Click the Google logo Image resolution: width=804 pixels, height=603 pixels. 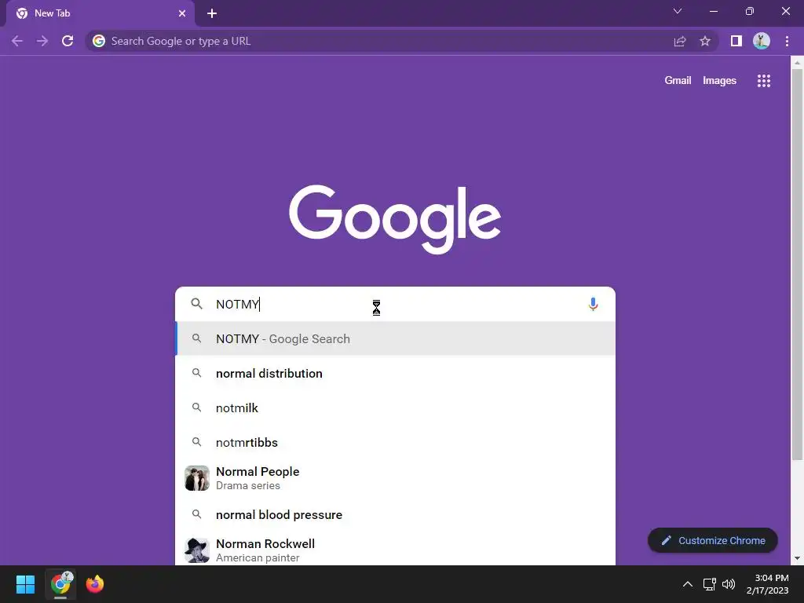pyautogui.click(x=395, y=220)
